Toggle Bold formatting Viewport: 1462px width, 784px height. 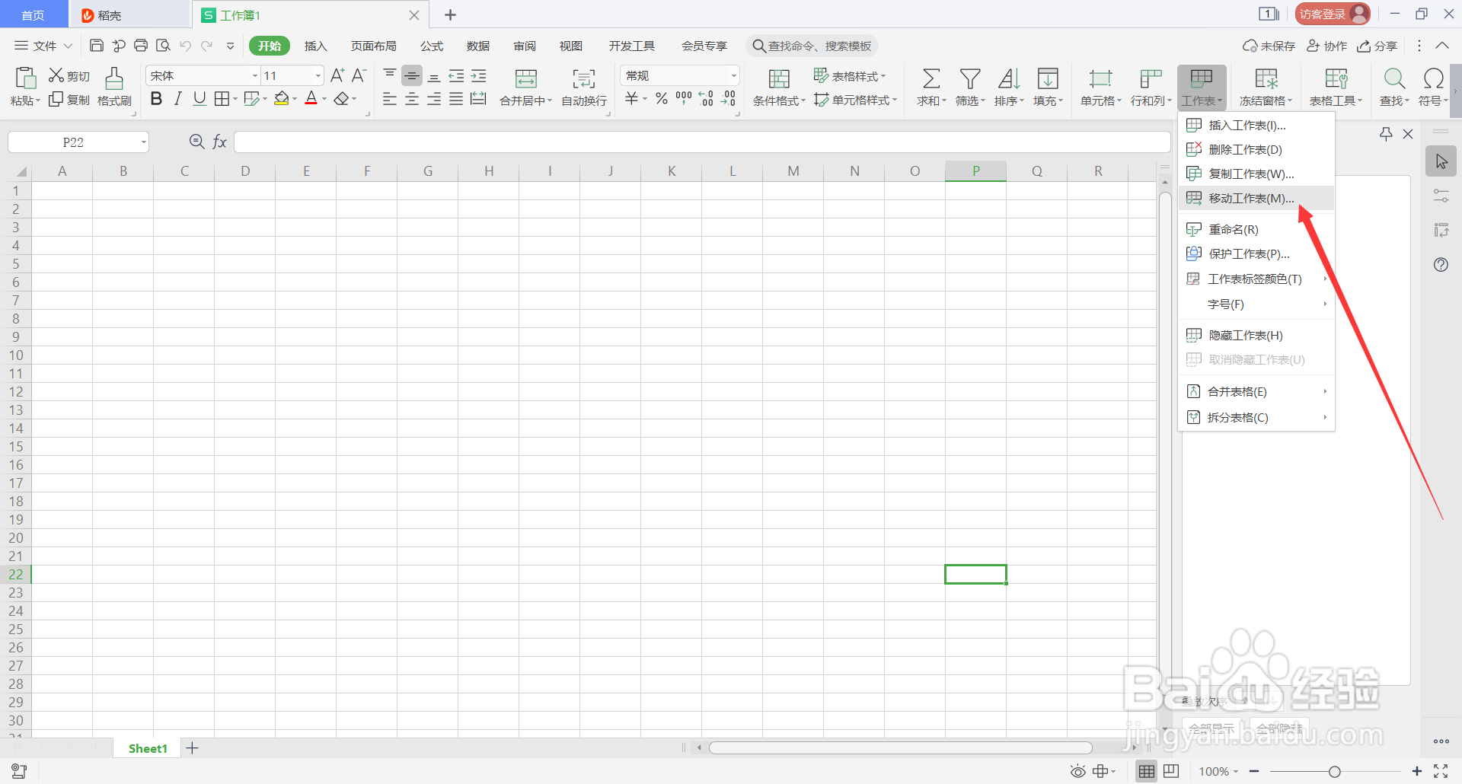click(156, 99)
